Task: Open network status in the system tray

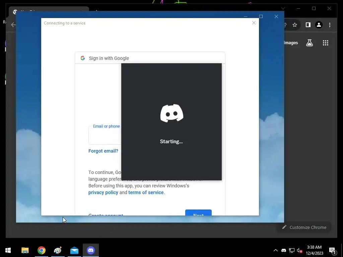Action: point(292,250)
